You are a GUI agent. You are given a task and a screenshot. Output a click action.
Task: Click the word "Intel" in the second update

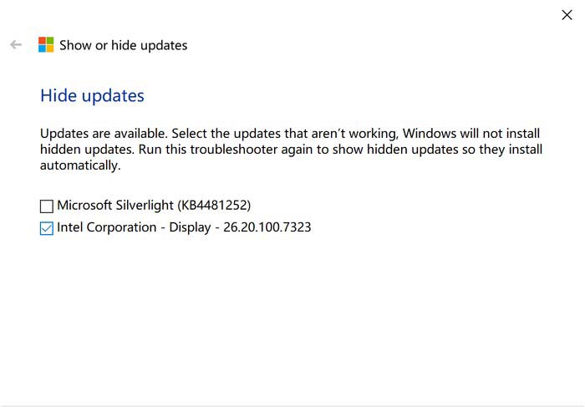click(70, 227)
